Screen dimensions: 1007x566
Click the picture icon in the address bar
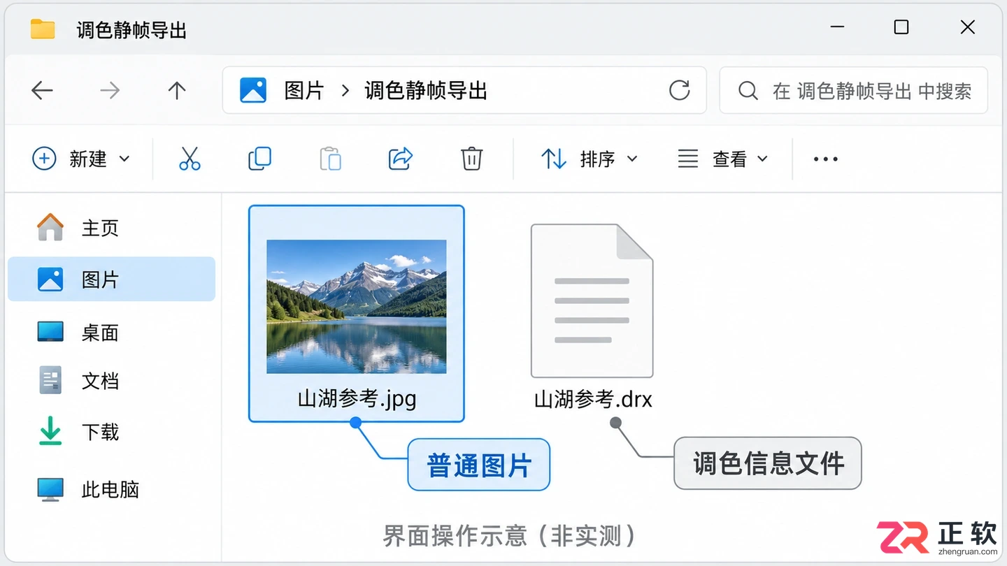click(253, 90)
